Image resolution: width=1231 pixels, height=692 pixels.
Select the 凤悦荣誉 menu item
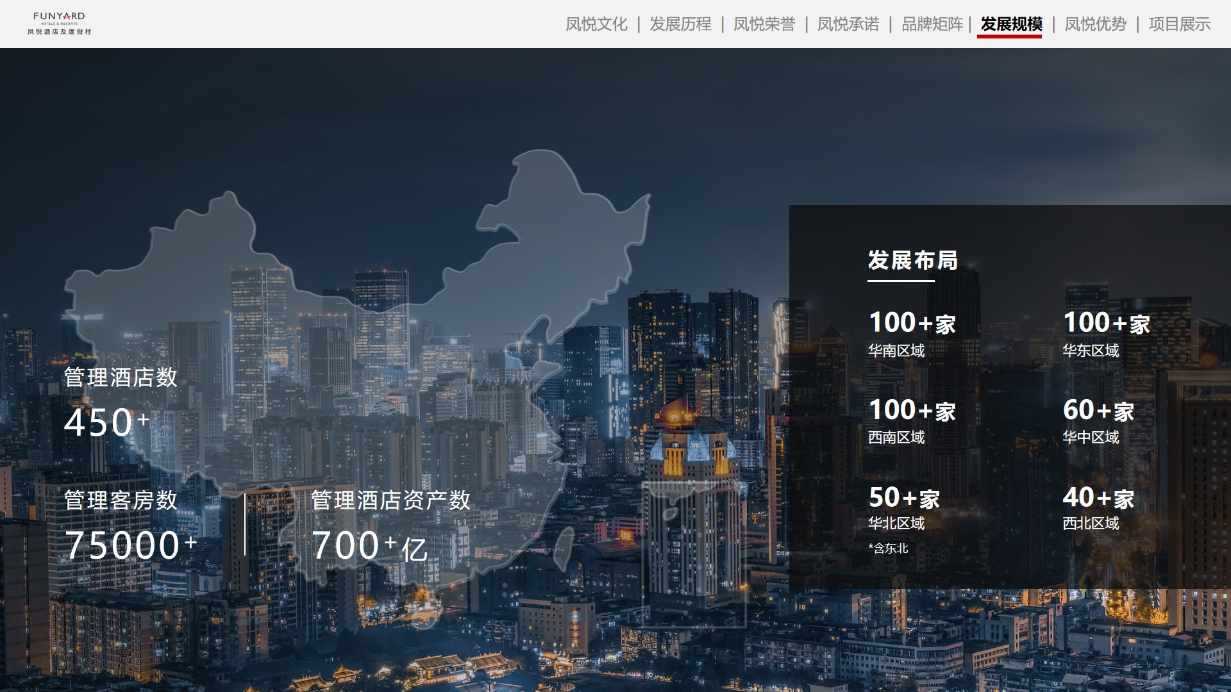click(764, 24)
